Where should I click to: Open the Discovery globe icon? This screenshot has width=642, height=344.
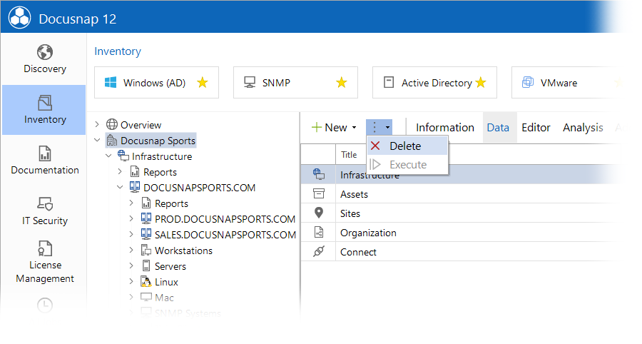(x=45, y=52)
